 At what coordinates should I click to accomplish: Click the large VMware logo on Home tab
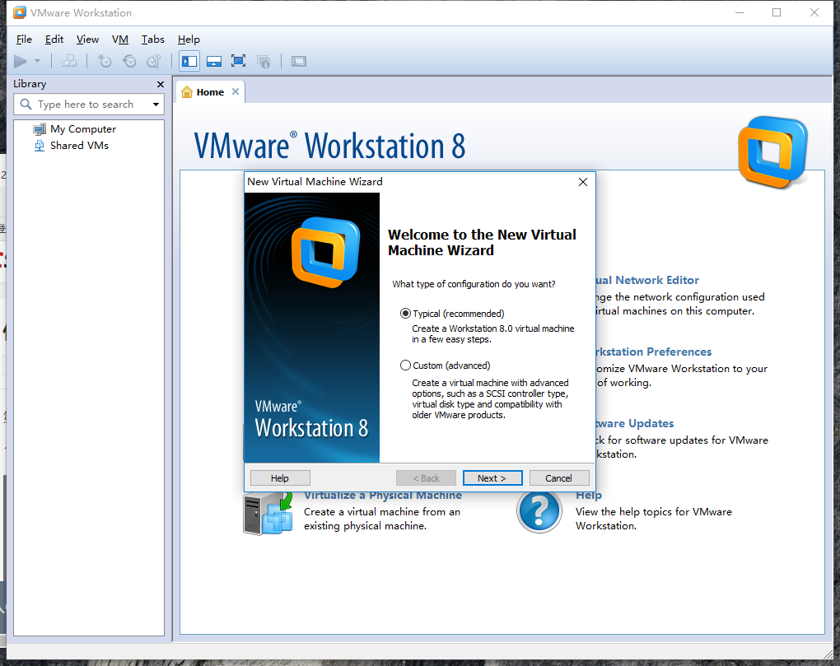coord(772,152)
